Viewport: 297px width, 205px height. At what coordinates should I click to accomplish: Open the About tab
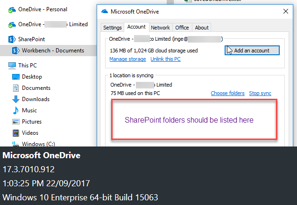coord(202,28)
